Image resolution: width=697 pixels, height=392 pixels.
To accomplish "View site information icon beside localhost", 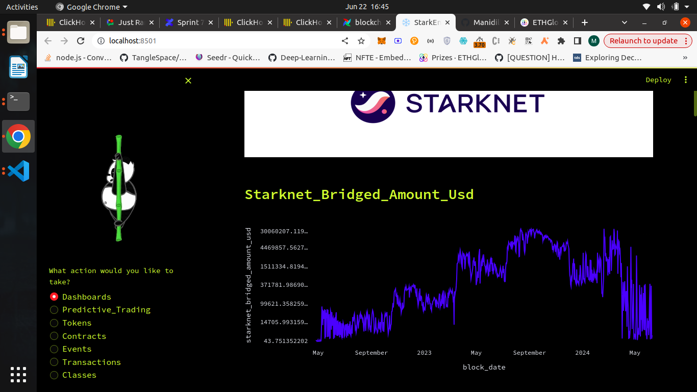I will point(101,41).
